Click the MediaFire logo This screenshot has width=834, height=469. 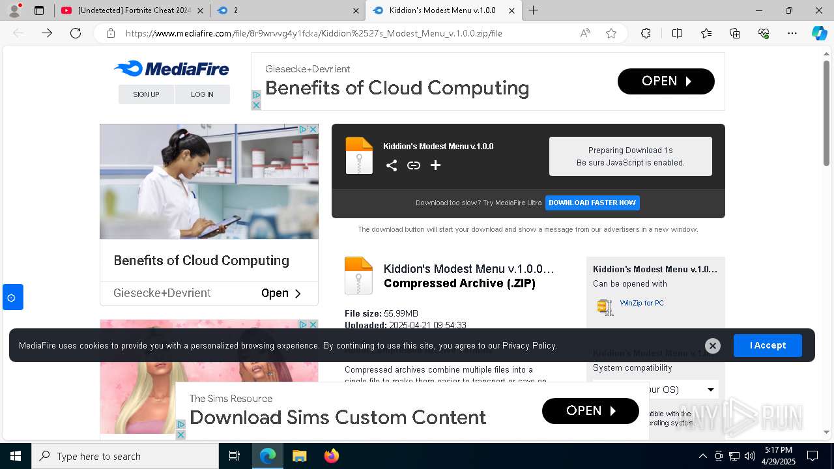171,68
